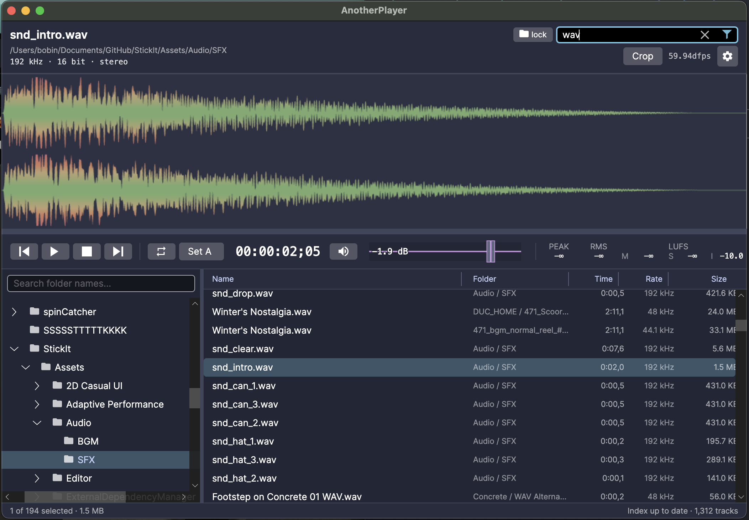This screenshot has height=520, width=749.
Task: Click the file path under snd_intro.wav
Action: pos(119,50)
